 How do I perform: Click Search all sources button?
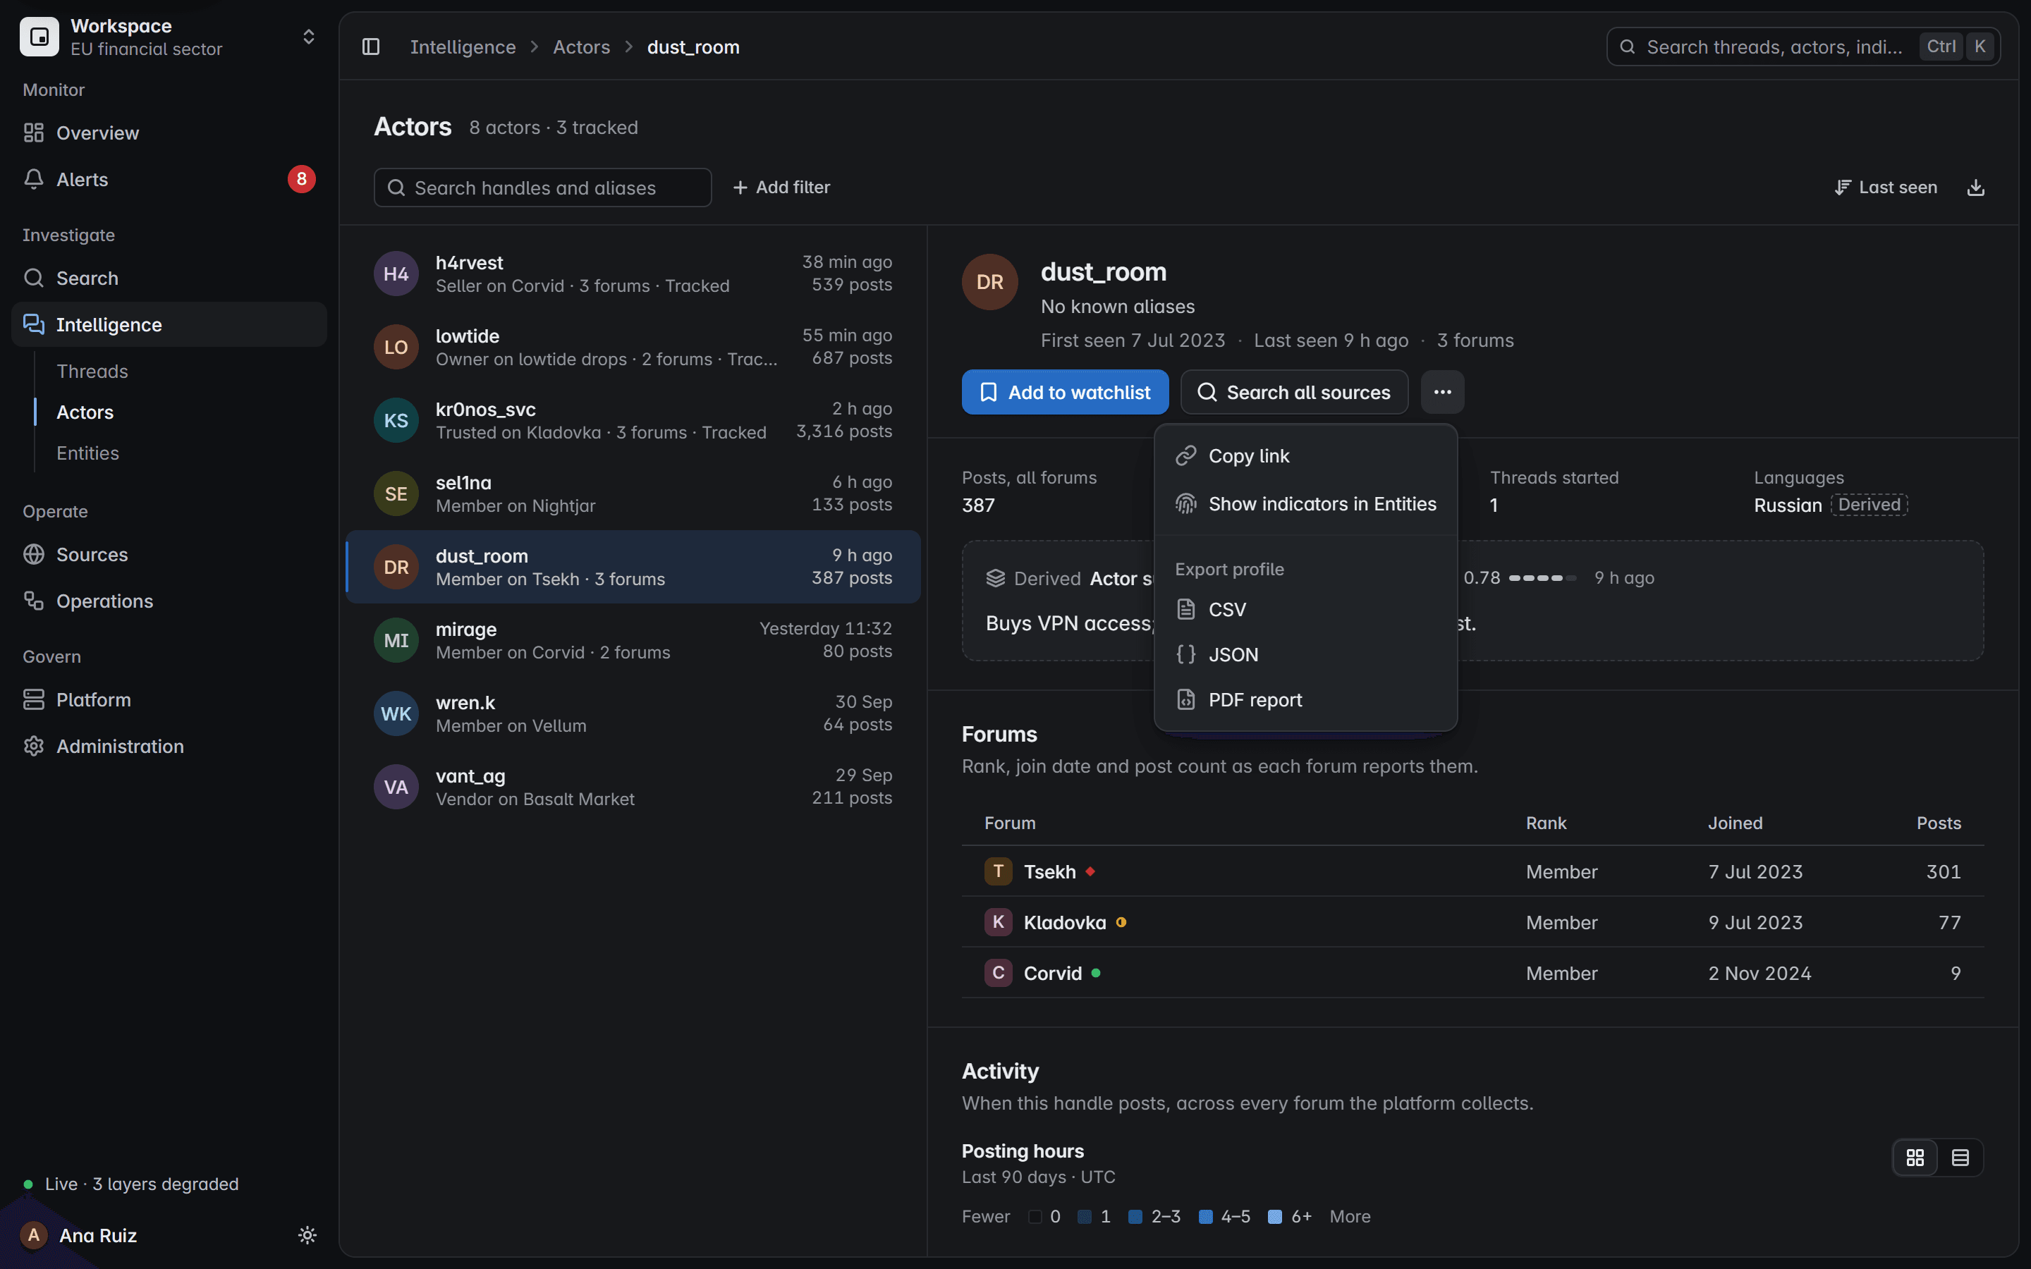[x=1294, y=392]
